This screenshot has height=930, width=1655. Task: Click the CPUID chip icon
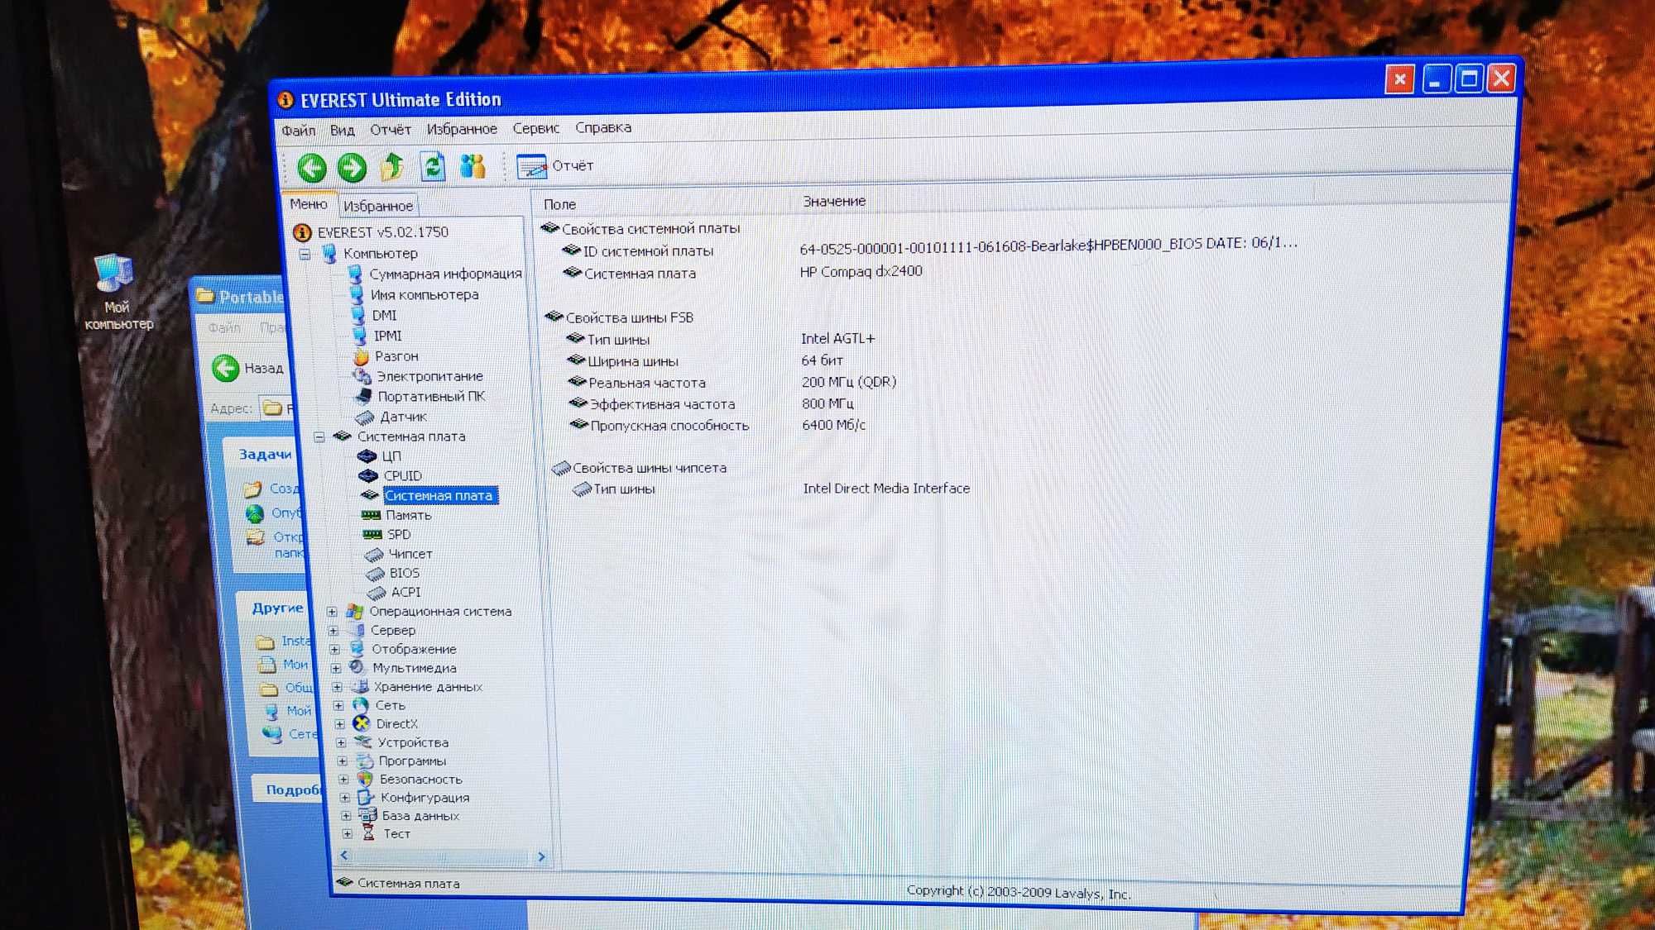point(368,476)
